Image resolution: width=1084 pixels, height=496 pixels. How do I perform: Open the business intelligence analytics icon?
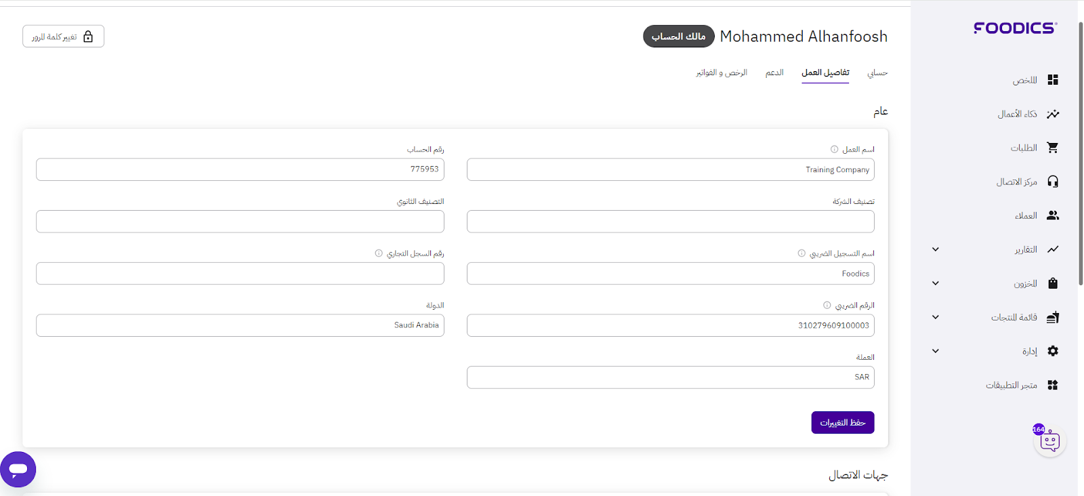tap(1052, 114)
